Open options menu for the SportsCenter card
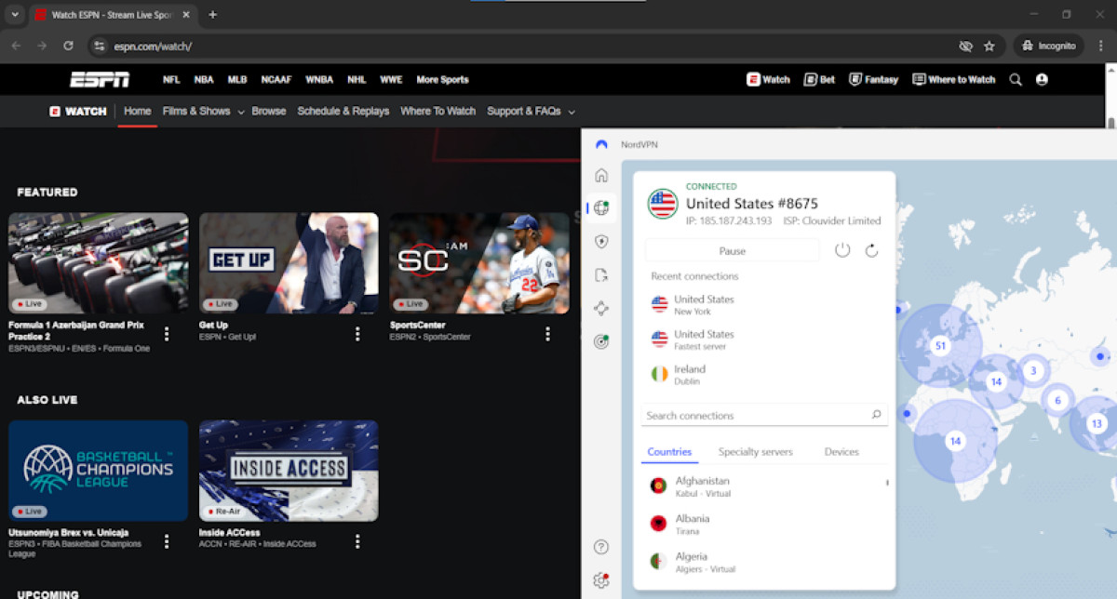 pos(548,334)
